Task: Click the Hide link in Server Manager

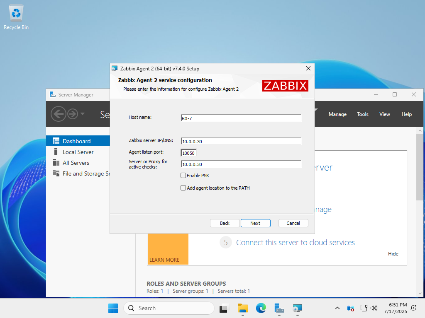Action: [x=393, y=254]
